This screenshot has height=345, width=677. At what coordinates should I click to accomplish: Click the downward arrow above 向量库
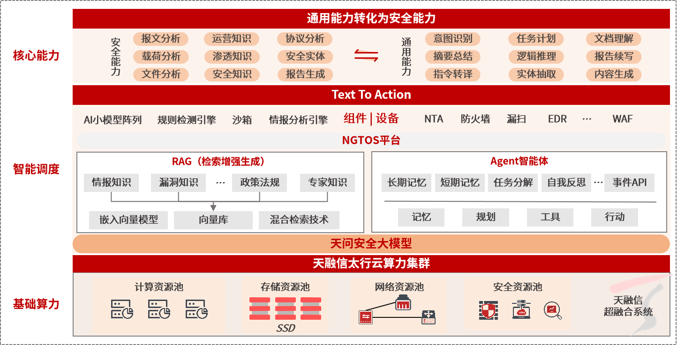(213, 206)
